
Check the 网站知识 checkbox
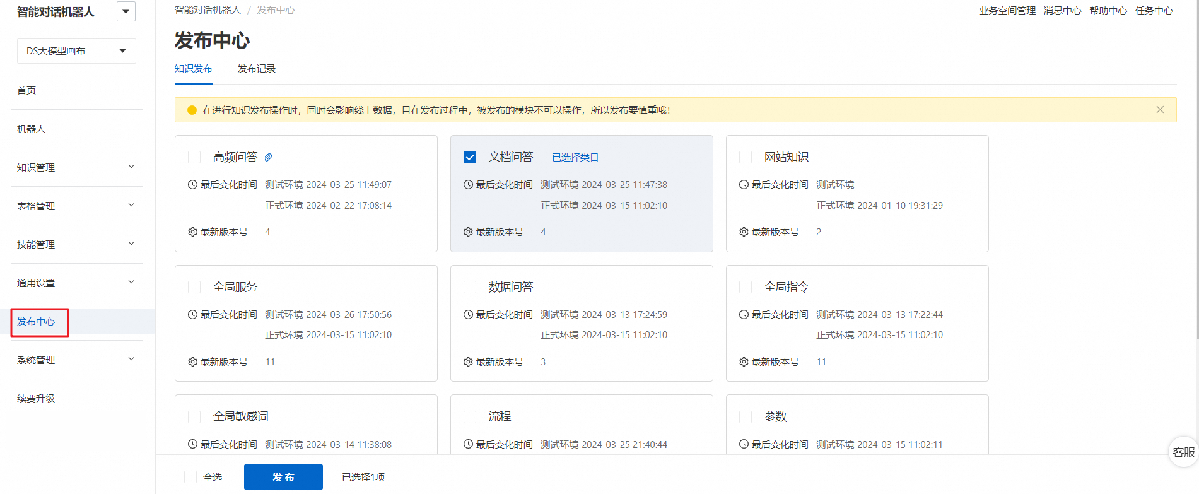click(x=746, y=157)
